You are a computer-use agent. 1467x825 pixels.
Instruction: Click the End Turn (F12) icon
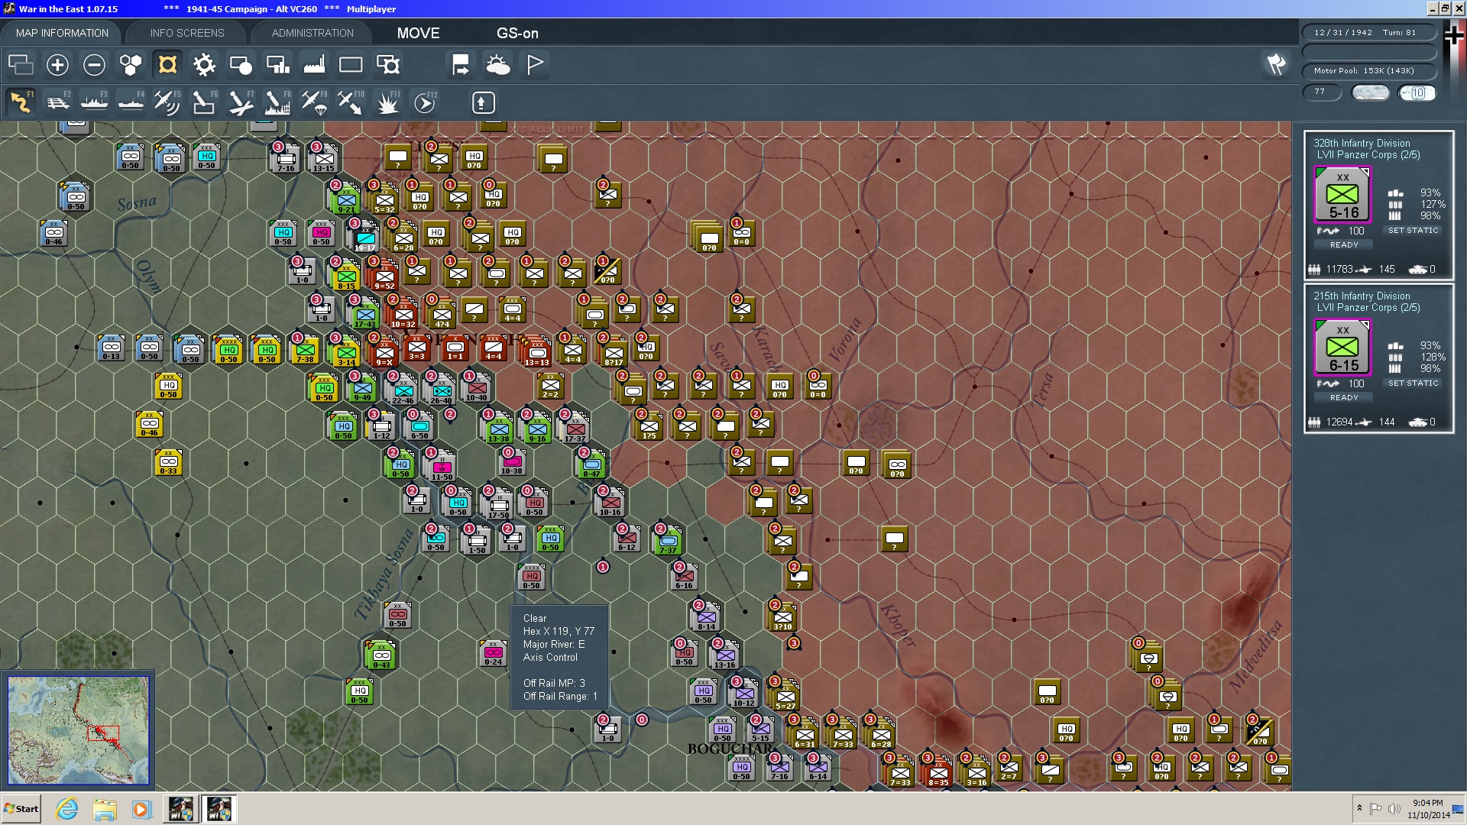click(425, 102)
